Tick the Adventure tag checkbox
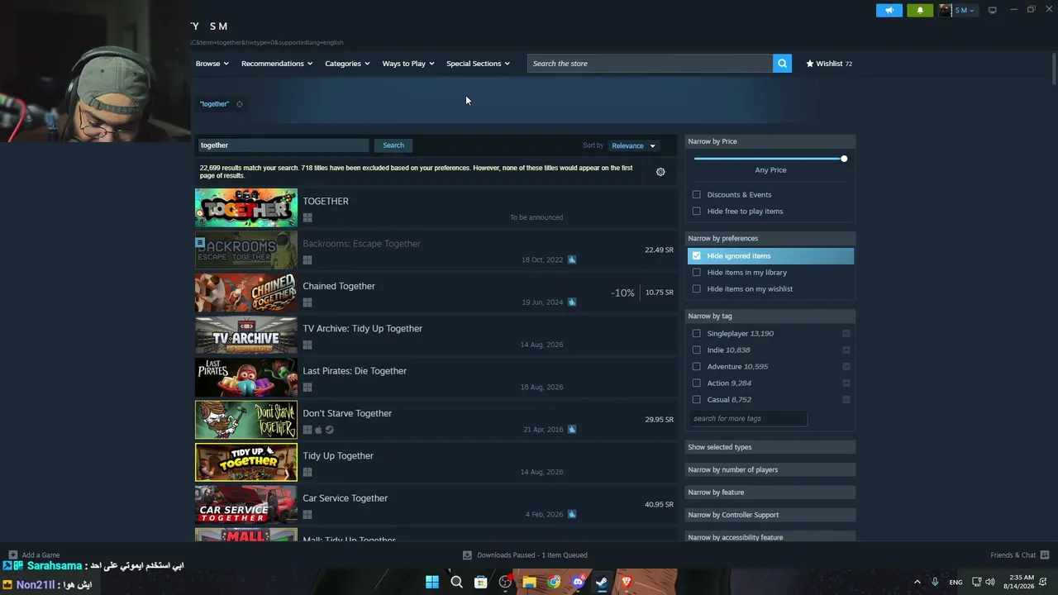Image resolution: width=1058 pixels, height=595 pixels. point(697,367)
